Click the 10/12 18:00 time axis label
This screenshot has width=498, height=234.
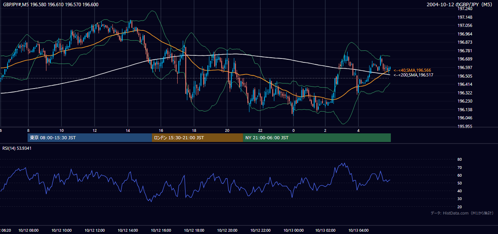[194, 230]
